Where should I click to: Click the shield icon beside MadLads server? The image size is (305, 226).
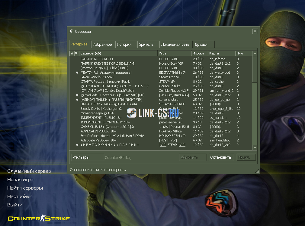coord(77,95)
